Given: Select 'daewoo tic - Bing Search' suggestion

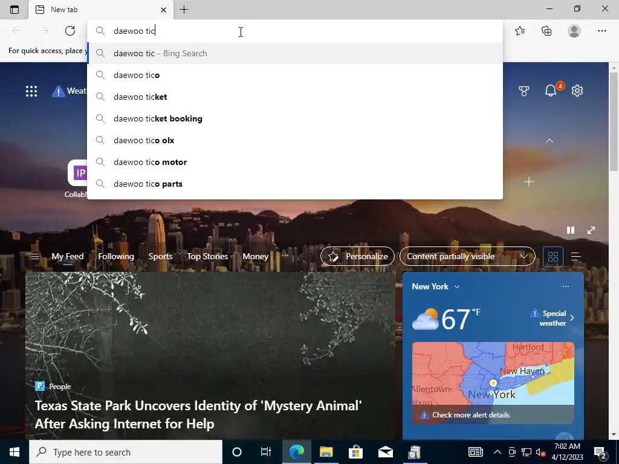Looking at the screenshot, I should [295, 53].
